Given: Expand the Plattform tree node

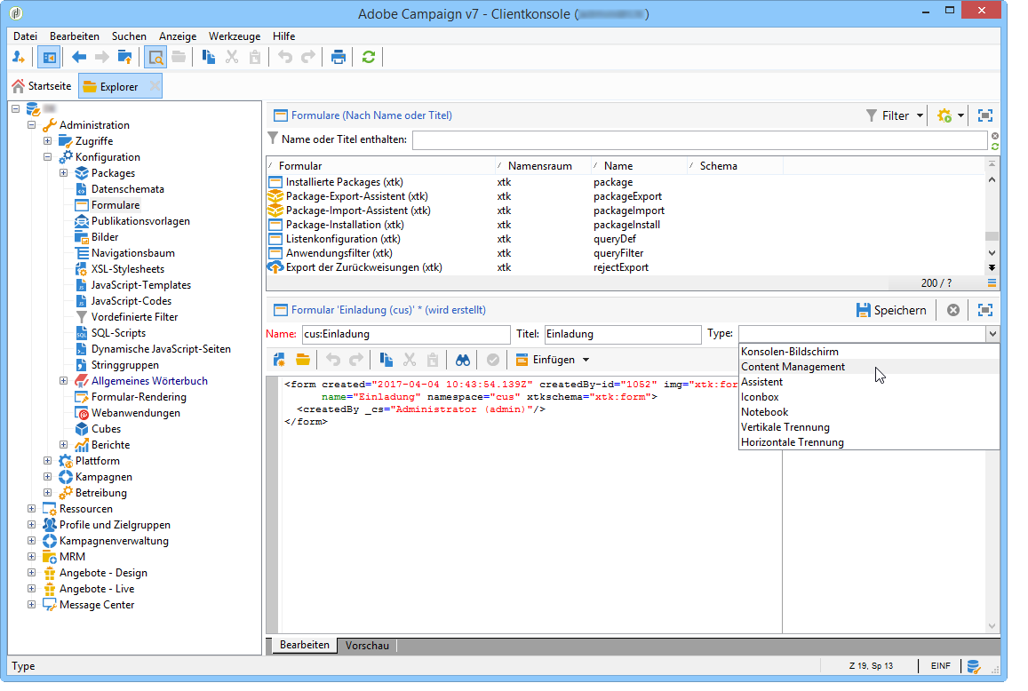Looking at the screenshot, I should [47, 461].
